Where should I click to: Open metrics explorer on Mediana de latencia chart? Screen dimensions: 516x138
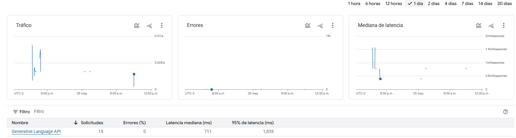491,25
